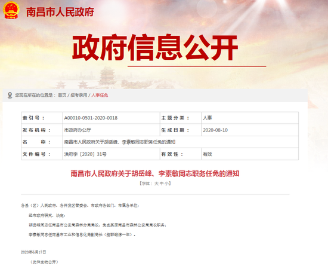The height and width of the screenshot is (266, 328).
Task: Click 您现在所在的位置是 breadcrumb label
Action: click(x=35, y=96)
